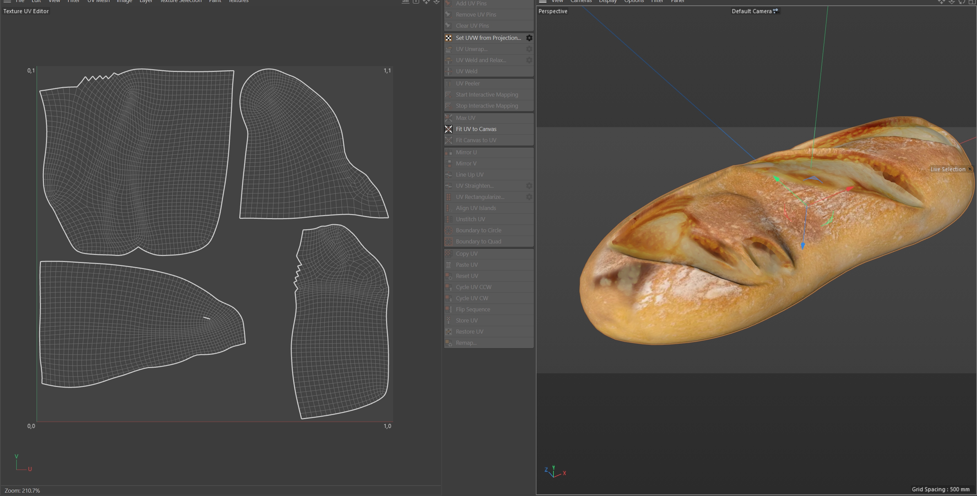This screenshot has width=977, height=496.
Task: Select the Mirror U command
Action: pos(466,152)
